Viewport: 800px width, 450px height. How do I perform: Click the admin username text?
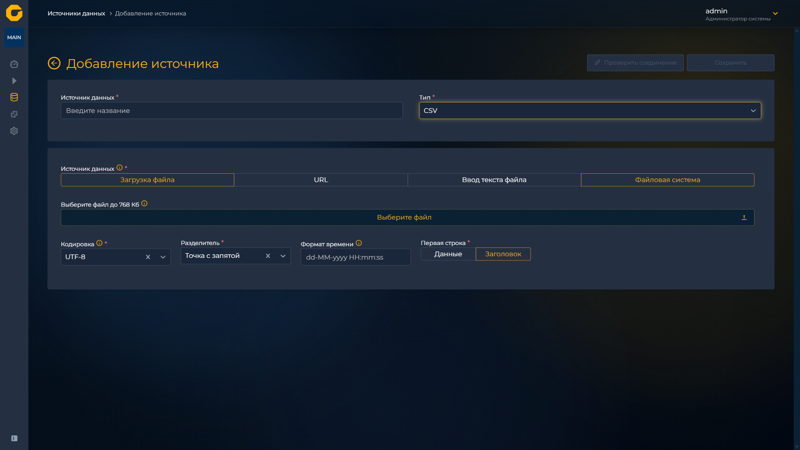tap(716, 11)
